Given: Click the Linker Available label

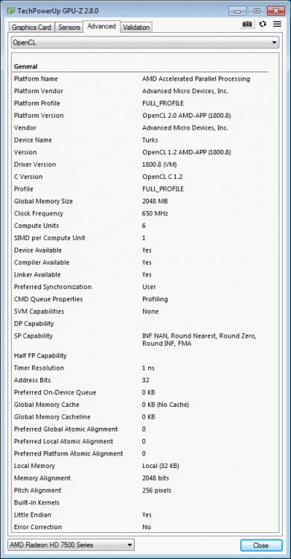Looking at the screenshot, I should click(37, 274).
